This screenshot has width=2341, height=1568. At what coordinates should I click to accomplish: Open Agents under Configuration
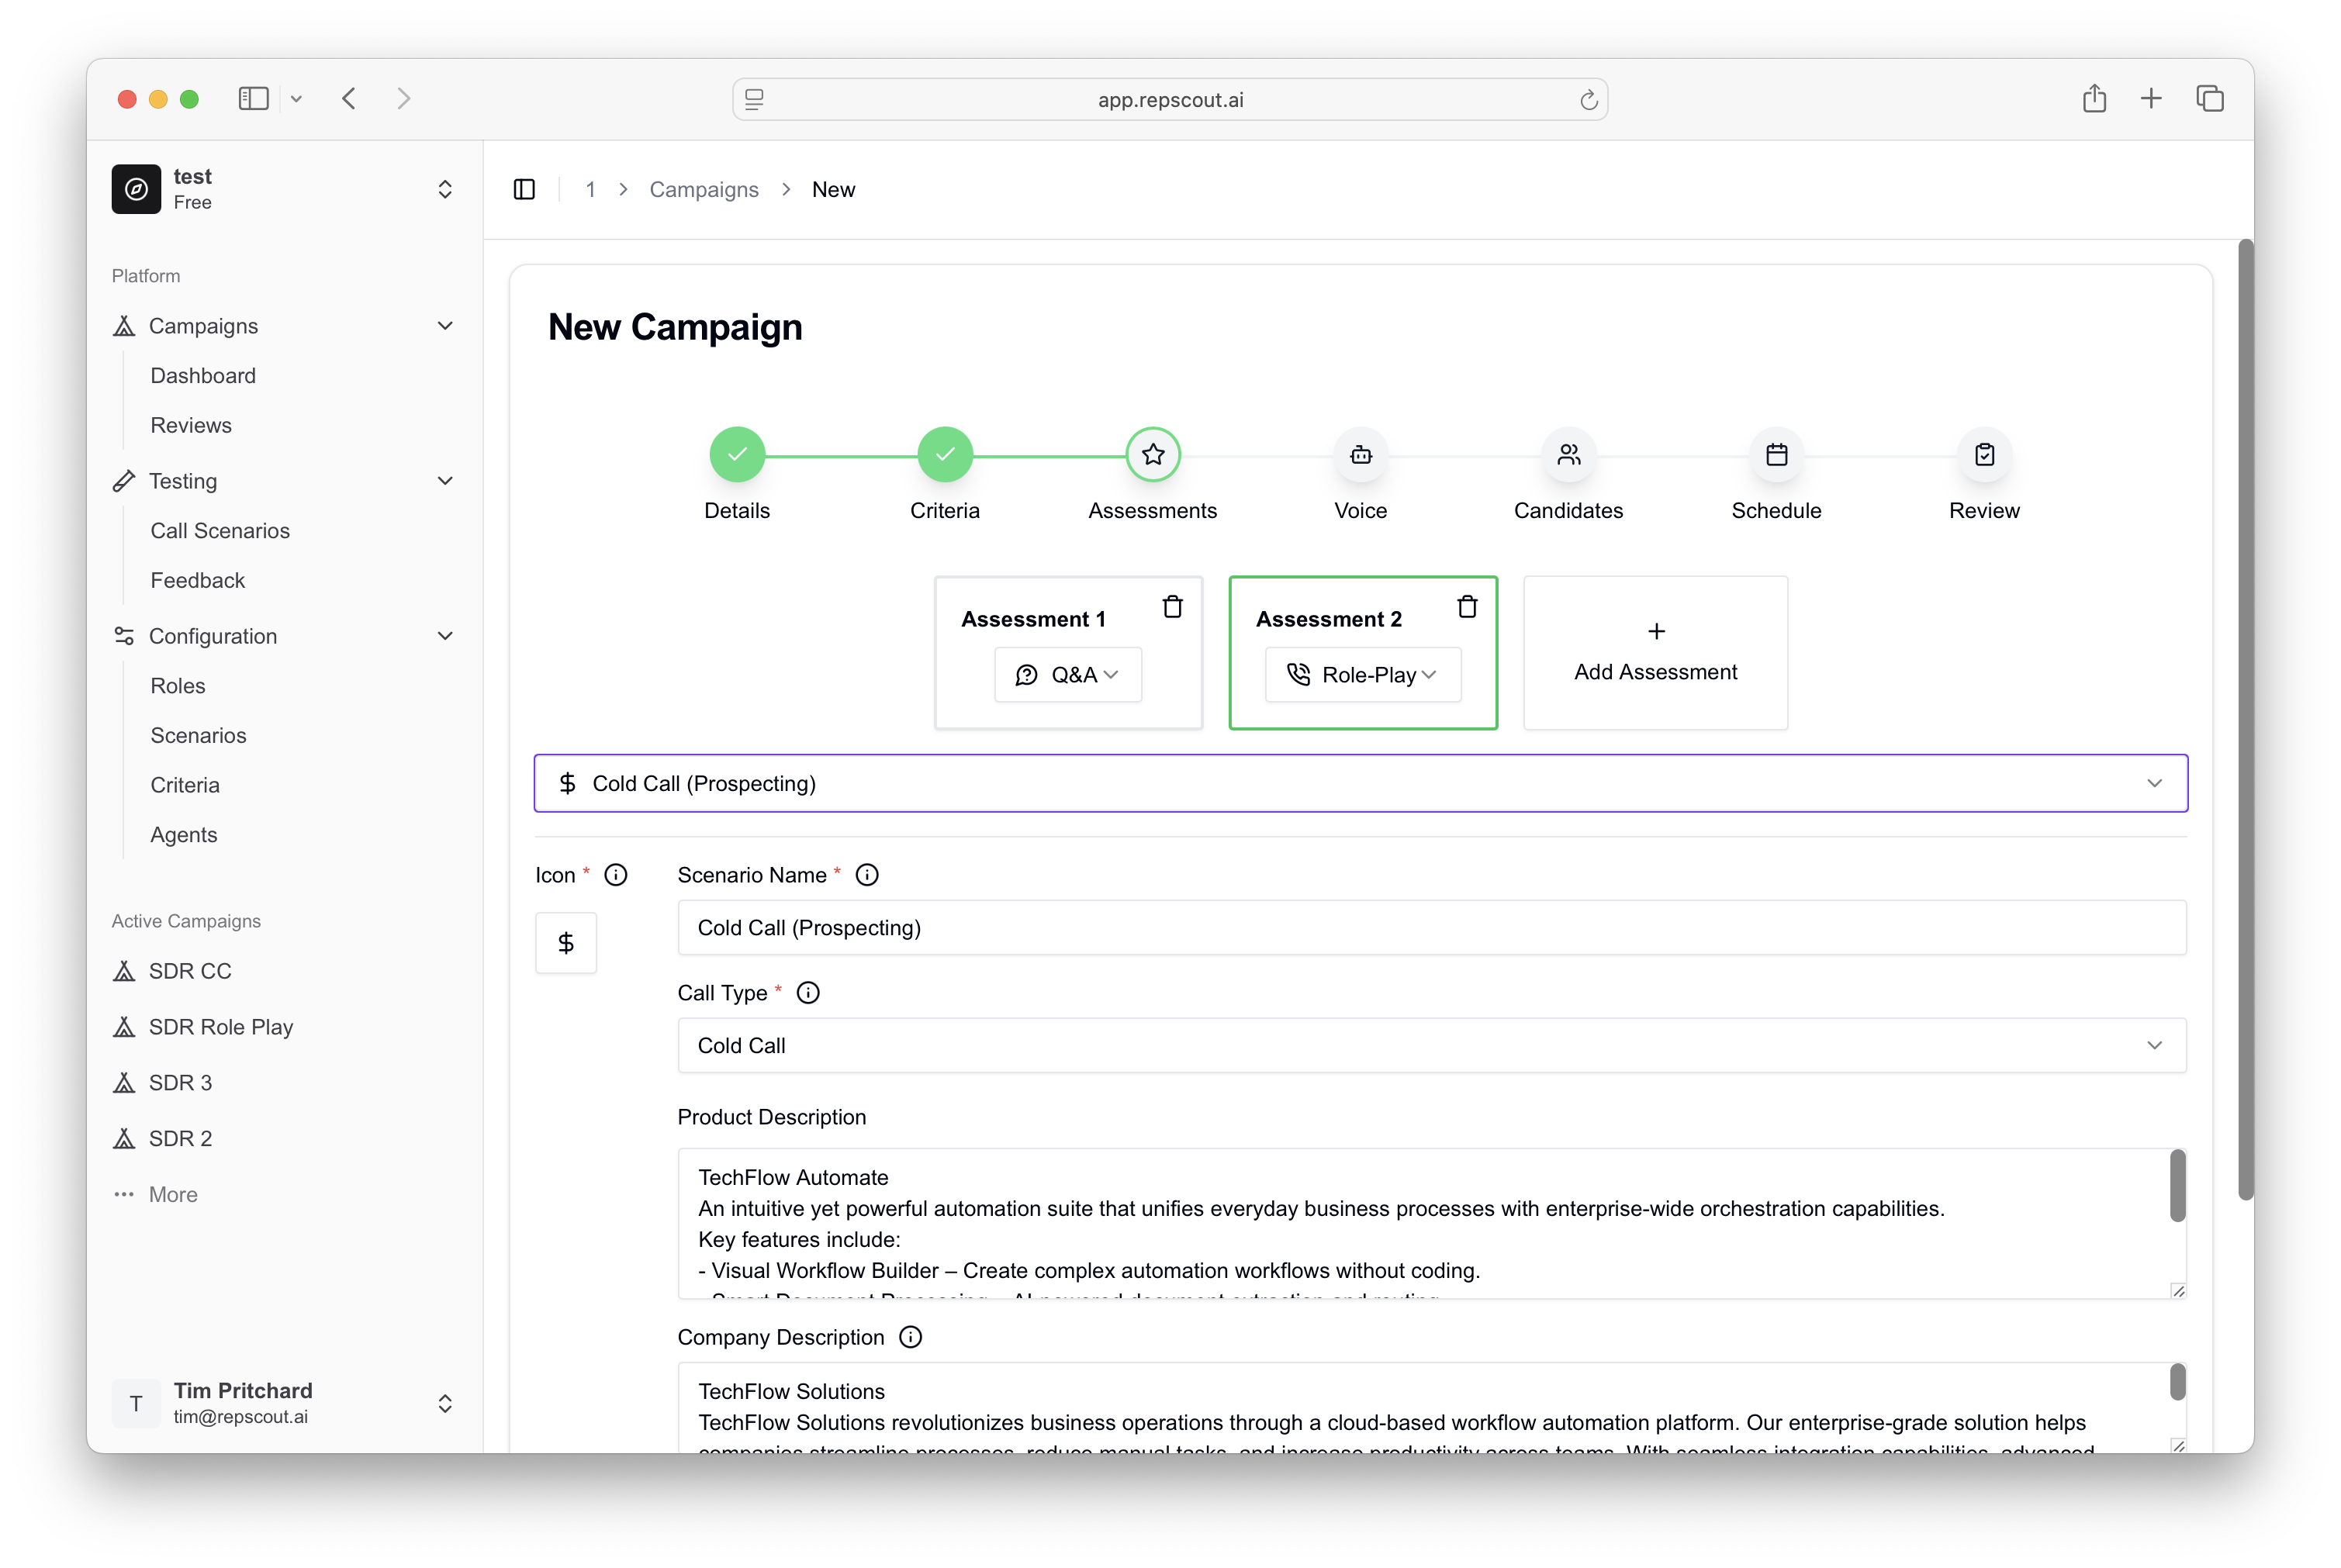coord(184,835)
